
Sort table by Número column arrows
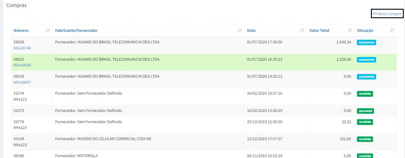coord(48,31)
